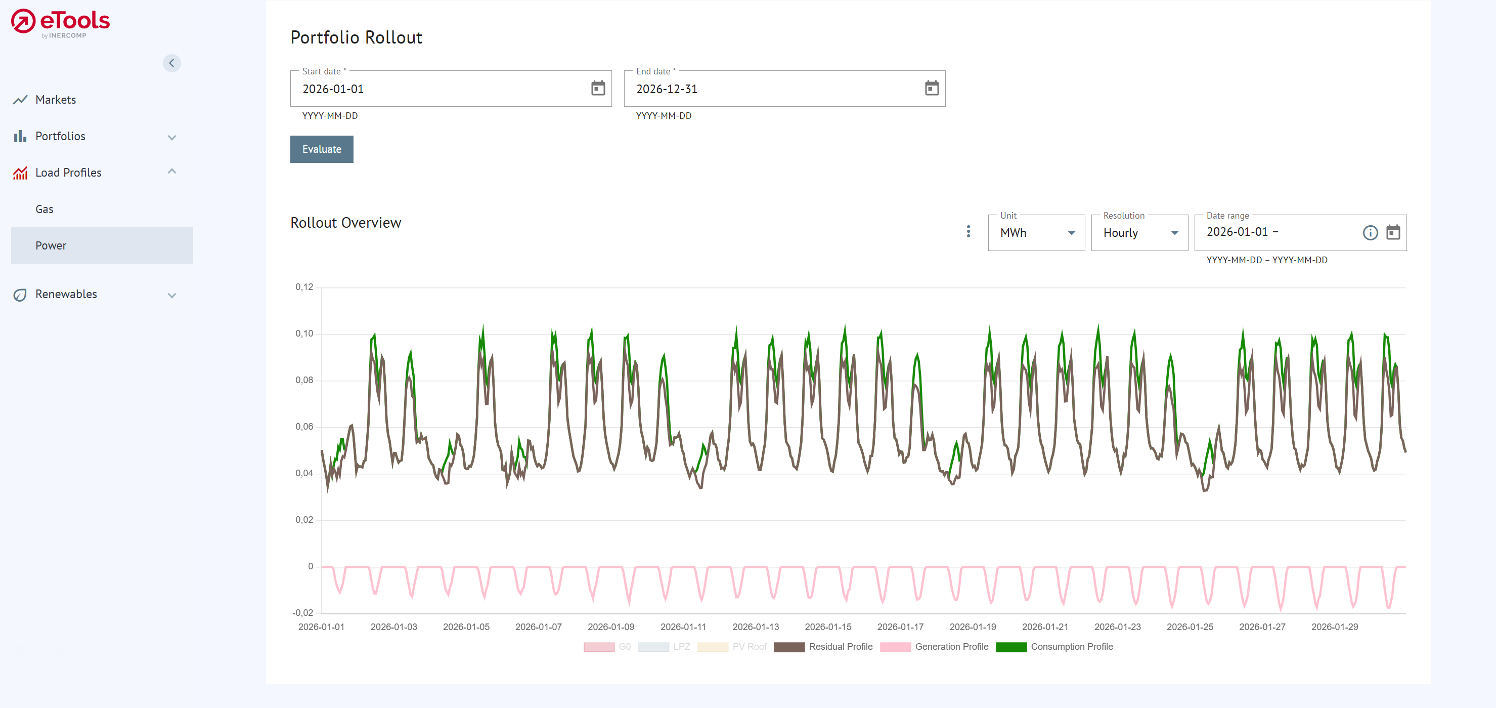Select the Power menu item

pyautogui.click(x=51, y=245)
